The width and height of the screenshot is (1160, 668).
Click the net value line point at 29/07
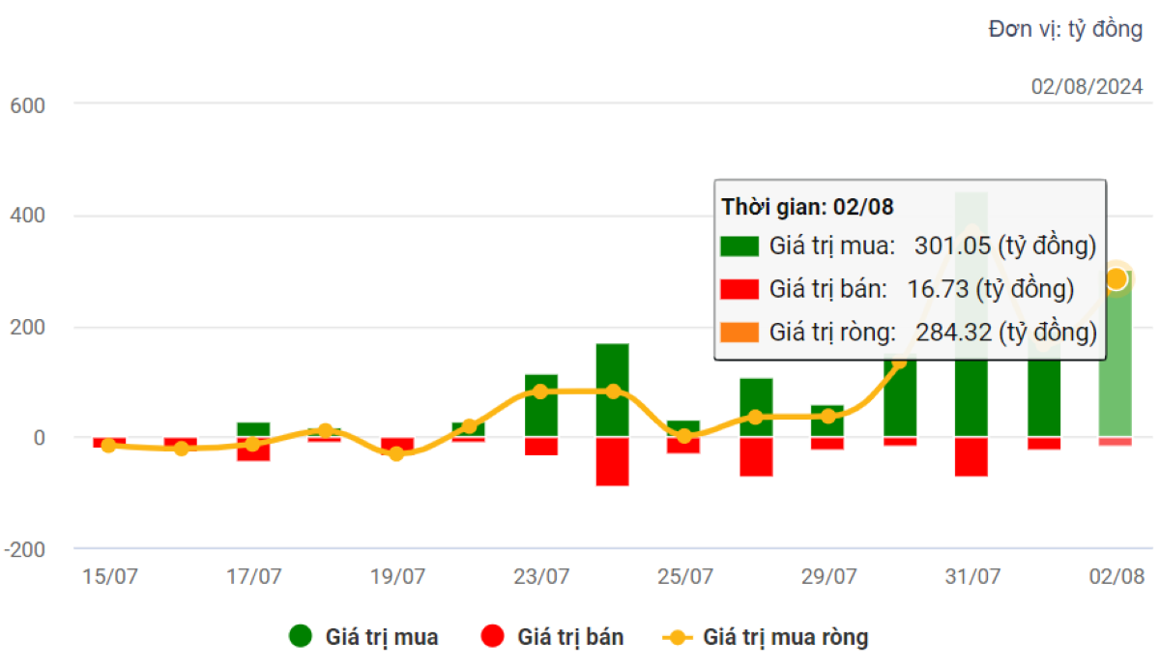pyautogui.click(x=828, y=416)
